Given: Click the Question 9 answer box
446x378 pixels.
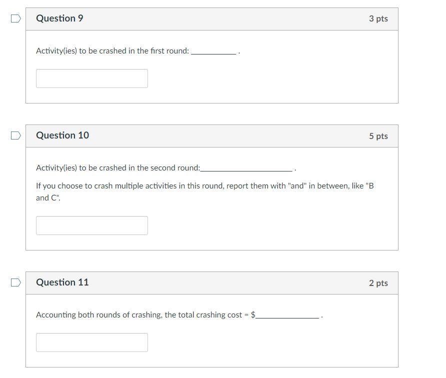Looking at the screenshot, I should tap(92, 78).
